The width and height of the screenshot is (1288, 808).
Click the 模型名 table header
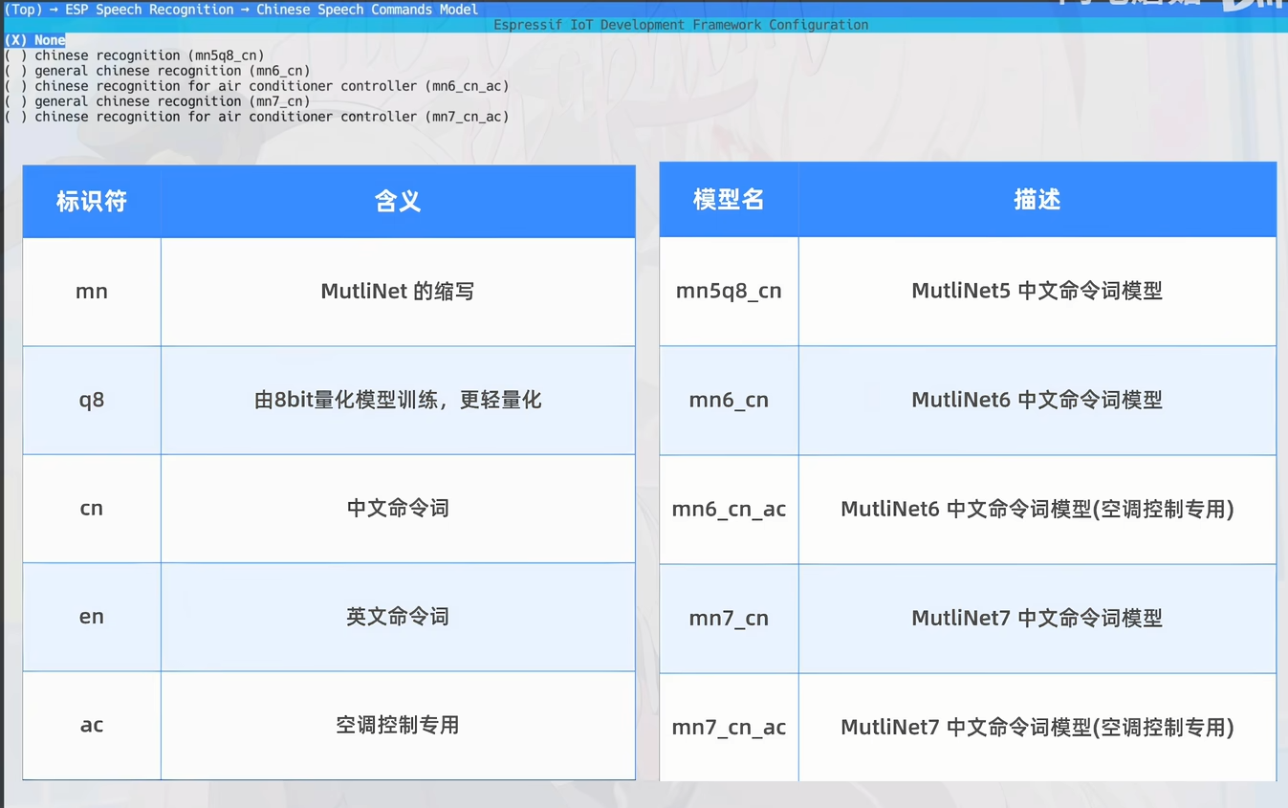coord(729,200)
